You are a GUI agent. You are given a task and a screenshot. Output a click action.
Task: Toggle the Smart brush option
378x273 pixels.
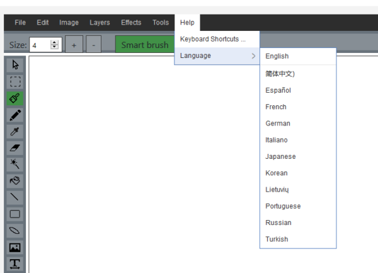145,45
